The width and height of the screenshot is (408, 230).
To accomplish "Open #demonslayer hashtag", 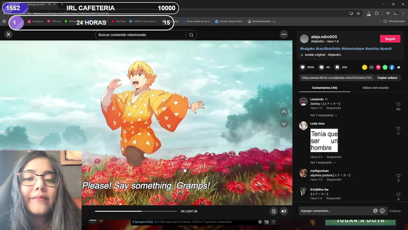I will tap(353, 49).
